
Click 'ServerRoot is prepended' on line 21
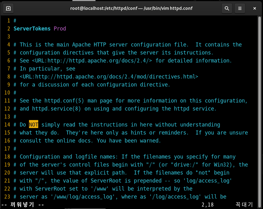(126, 181)
